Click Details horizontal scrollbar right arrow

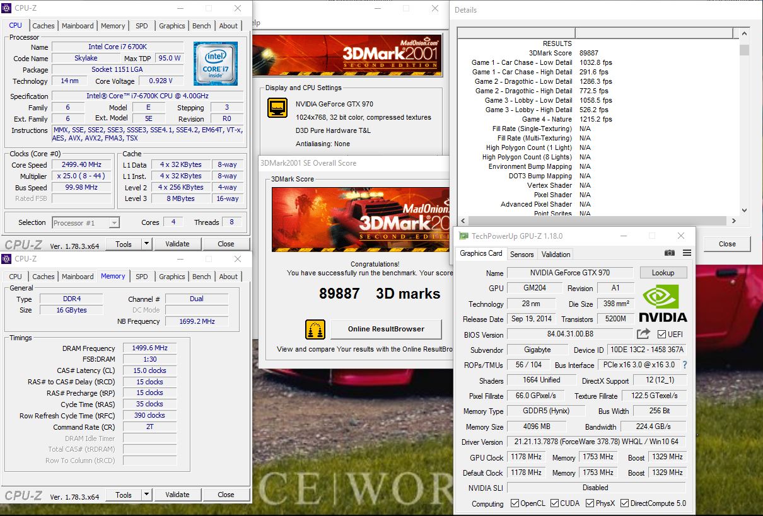pos(733,221)
